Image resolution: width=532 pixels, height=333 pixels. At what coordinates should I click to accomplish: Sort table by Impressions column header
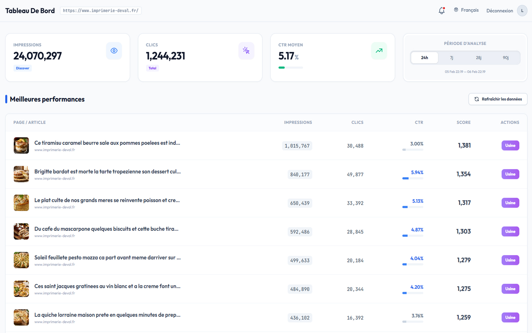click(x=298, y=123)
